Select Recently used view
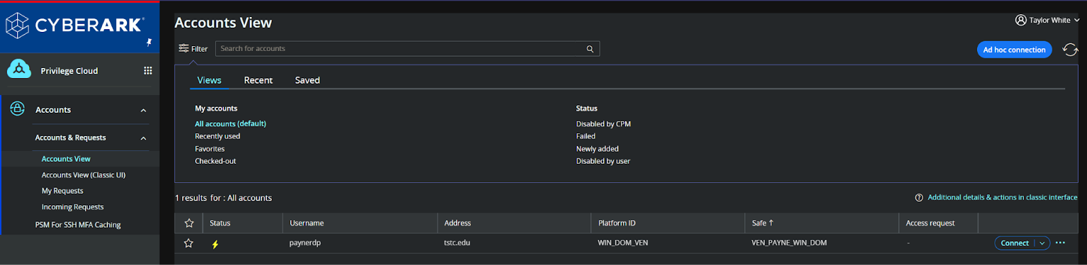The height and width of the screenshot is (265, 1087). click(x=217, y=136)
